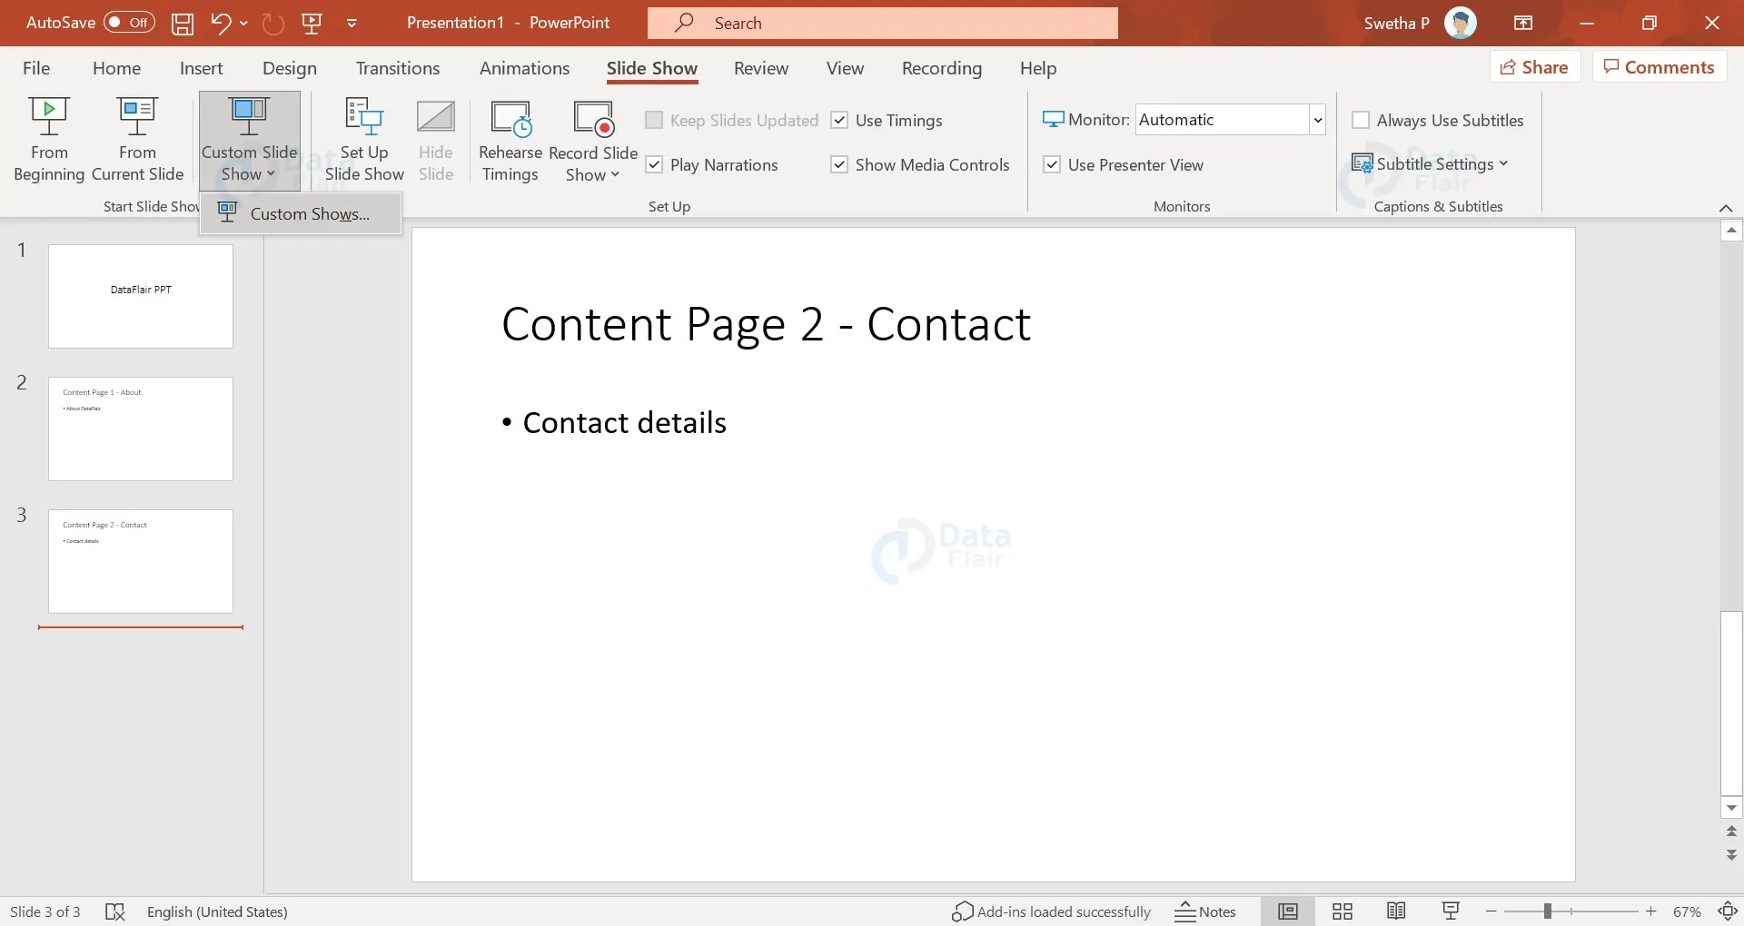Open the Animations tab
1744x926 pixels.
pyautogui.click(x=524, y=68)
